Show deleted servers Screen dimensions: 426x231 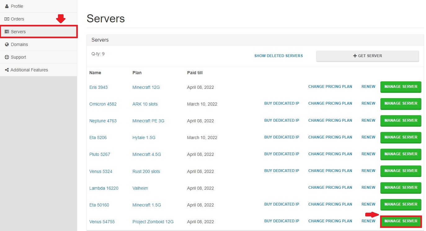(x=278, y=56)
